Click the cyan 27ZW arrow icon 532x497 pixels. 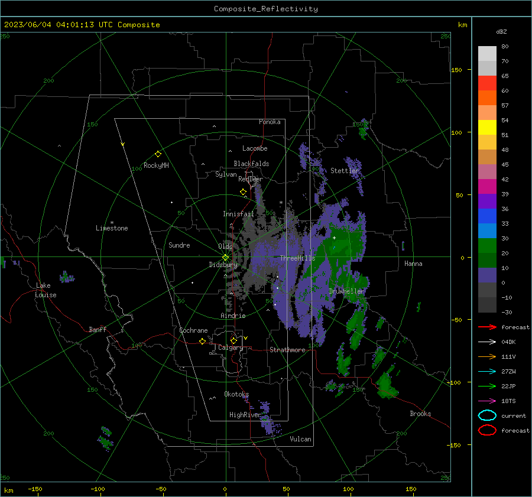pyautogui.click(x=487, y=372)
